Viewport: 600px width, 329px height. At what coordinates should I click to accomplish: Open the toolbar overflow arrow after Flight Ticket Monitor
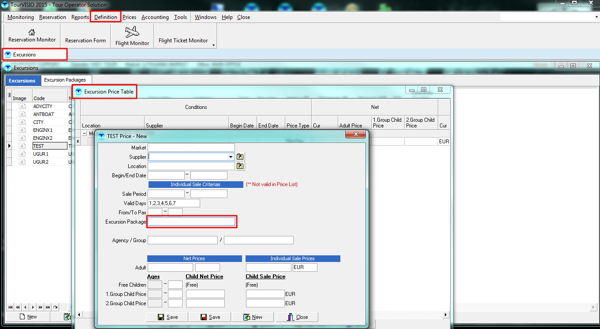pos(213,45)
